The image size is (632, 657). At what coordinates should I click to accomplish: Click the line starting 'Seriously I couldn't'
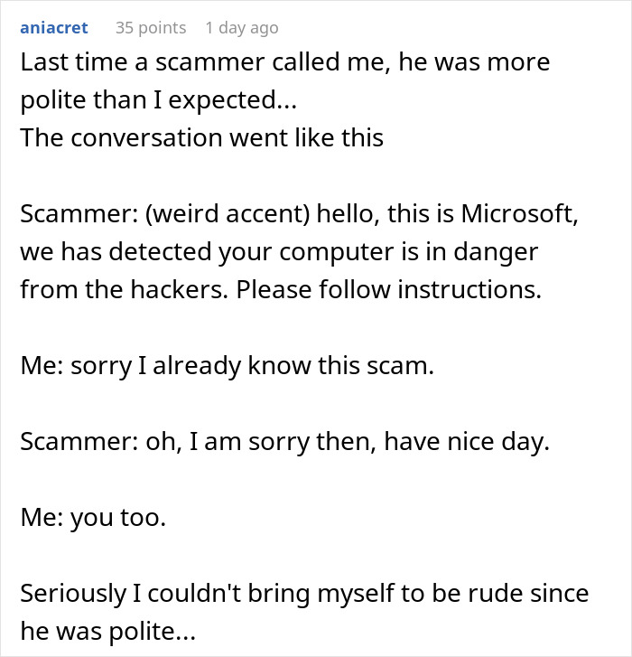tap(303, 594)
